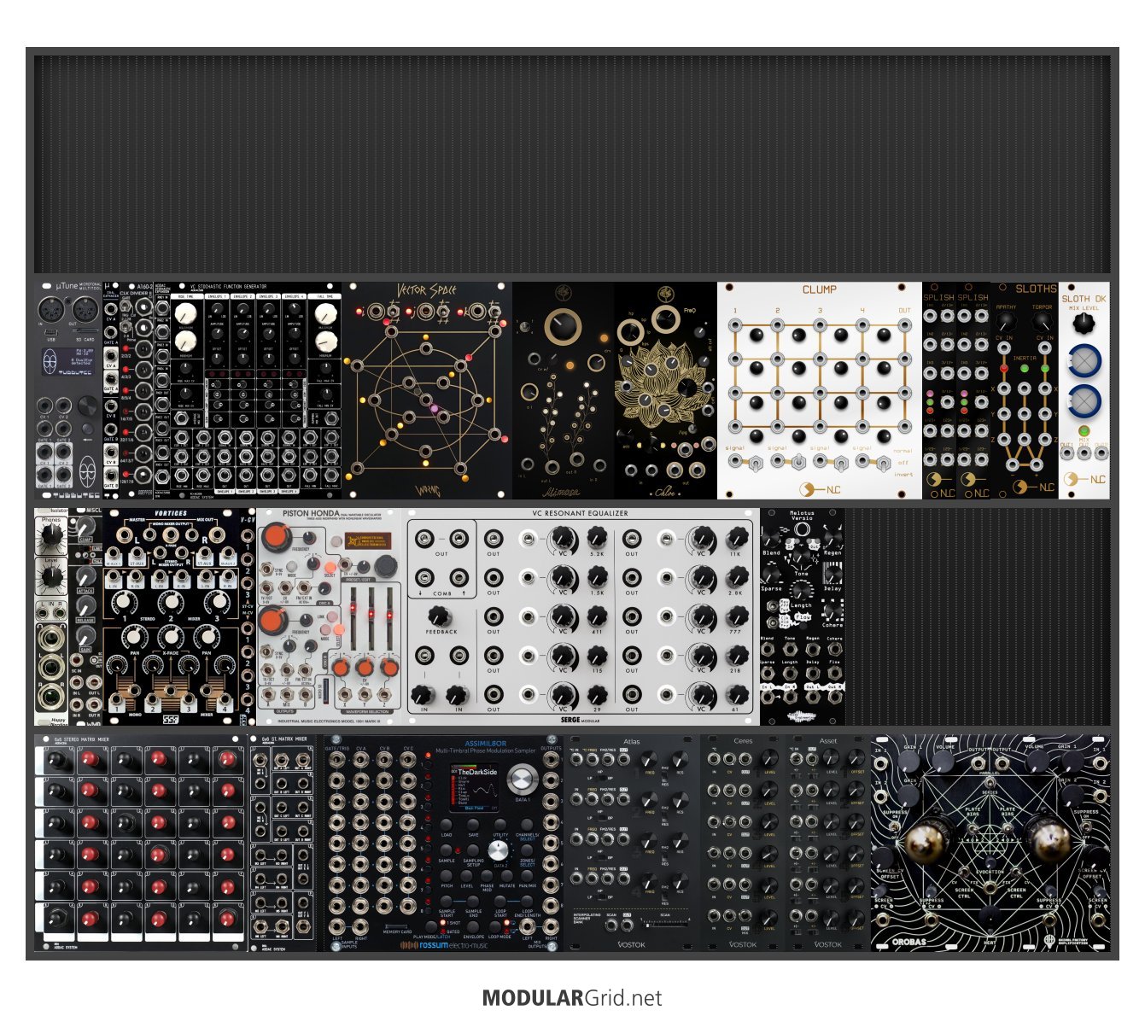Click the MASTER L output jack on Vortices

click(x=125, y=535)
